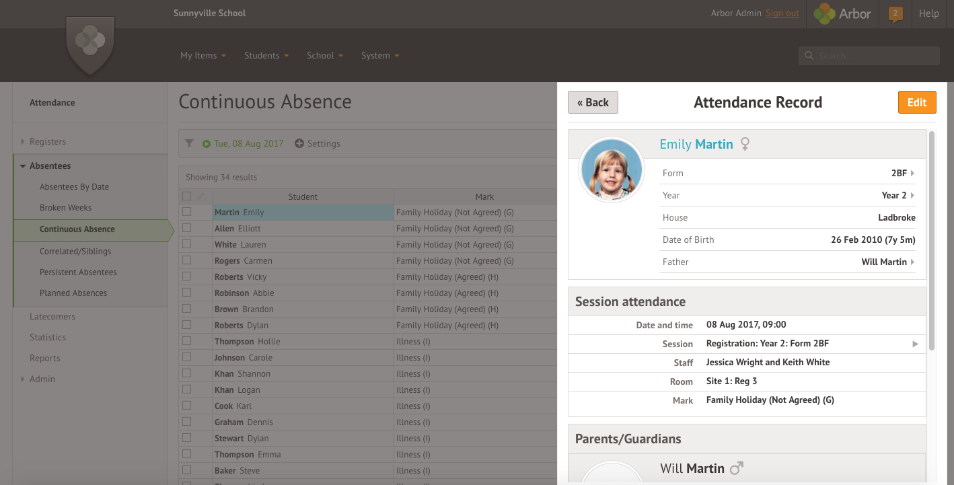The height and width of the screenshot is (485, 954).
Task: Tick the checkbox for White Lauren
Action: [187, 244]
